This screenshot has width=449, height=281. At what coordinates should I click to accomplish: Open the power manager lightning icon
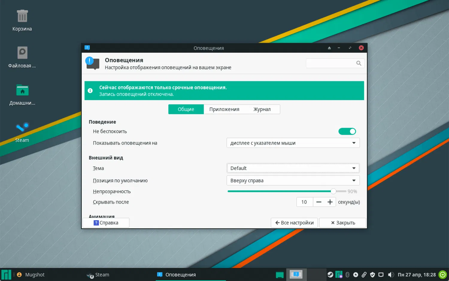tap(356, 274)
